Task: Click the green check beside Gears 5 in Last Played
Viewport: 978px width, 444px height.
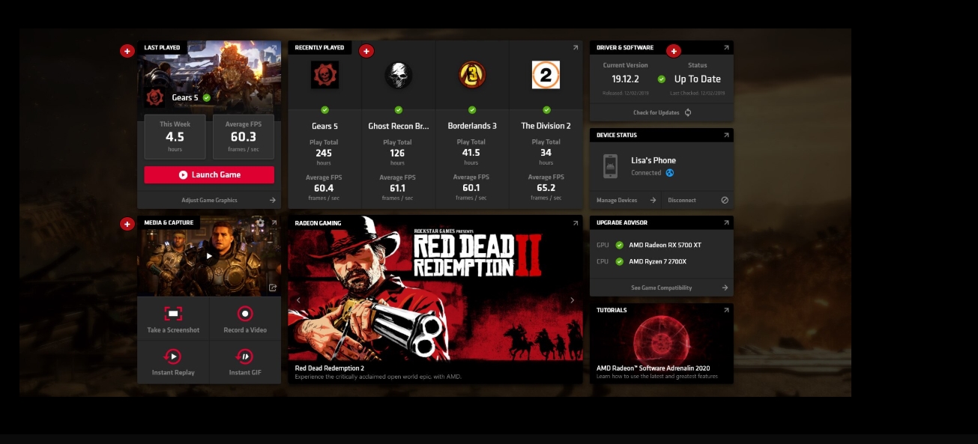Action: coord(207,97)
